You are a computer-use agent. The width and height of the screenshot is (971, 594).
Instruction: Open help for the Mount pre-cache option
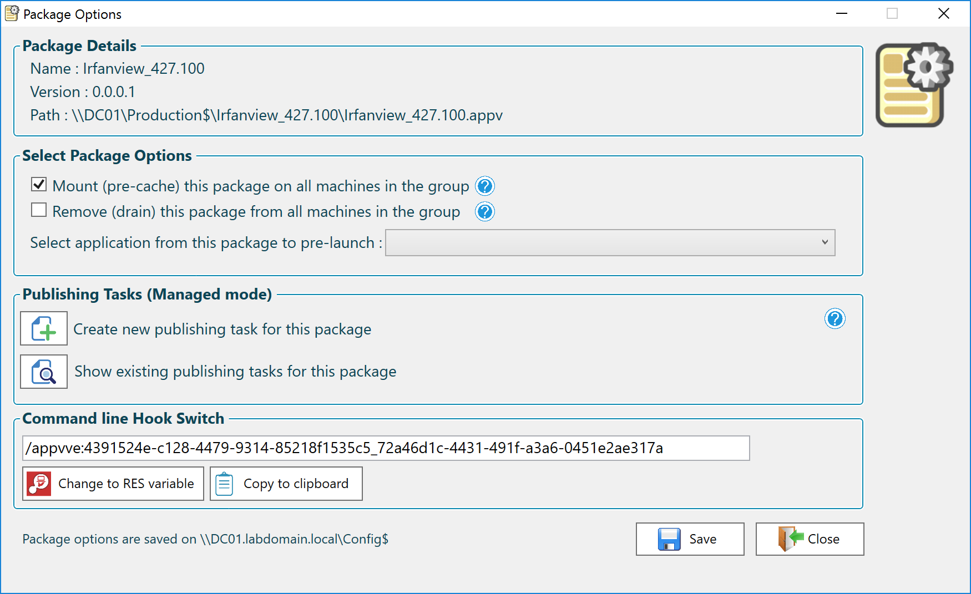tap(485, 186)
